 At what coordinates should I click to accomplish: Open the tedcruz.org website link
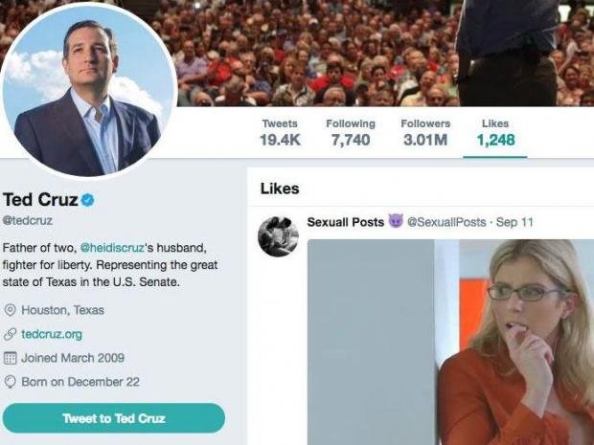click(52, 334)
